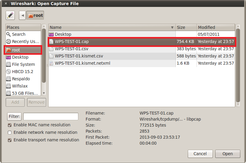Image resolution: width=246 pixels, height=163 pixels.
Task: Click the elapsed time 00:04:00 value
Action: 148,143
